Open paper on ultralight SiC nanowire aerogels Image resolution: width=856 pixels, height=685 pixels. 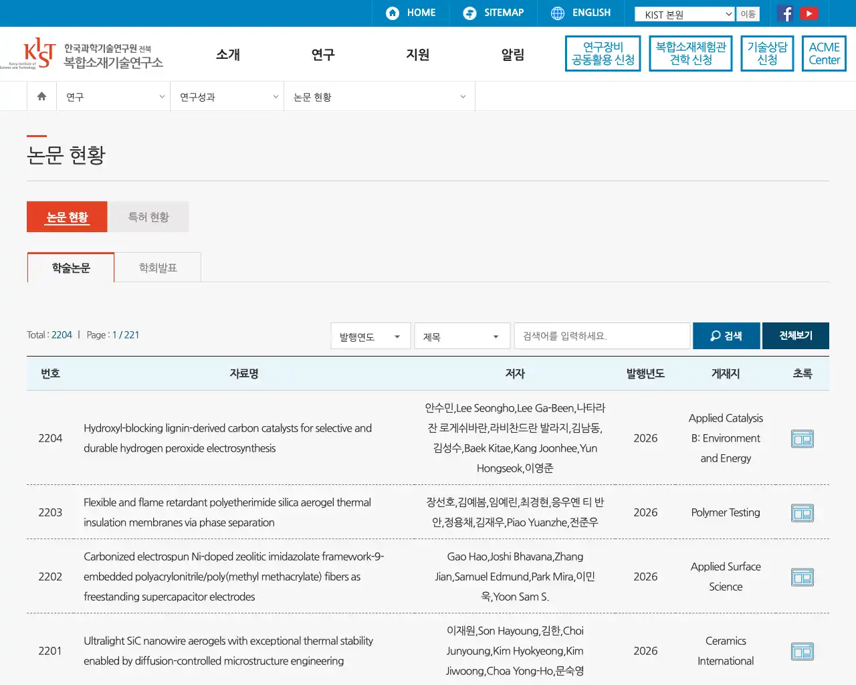click(x=228, y=651)
